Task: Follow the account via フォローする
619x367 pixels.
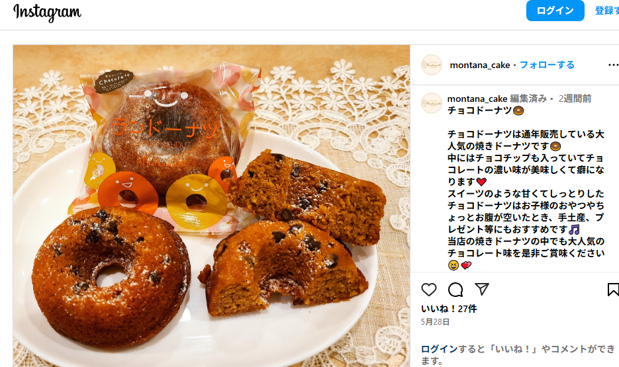Action: point(547,65)
